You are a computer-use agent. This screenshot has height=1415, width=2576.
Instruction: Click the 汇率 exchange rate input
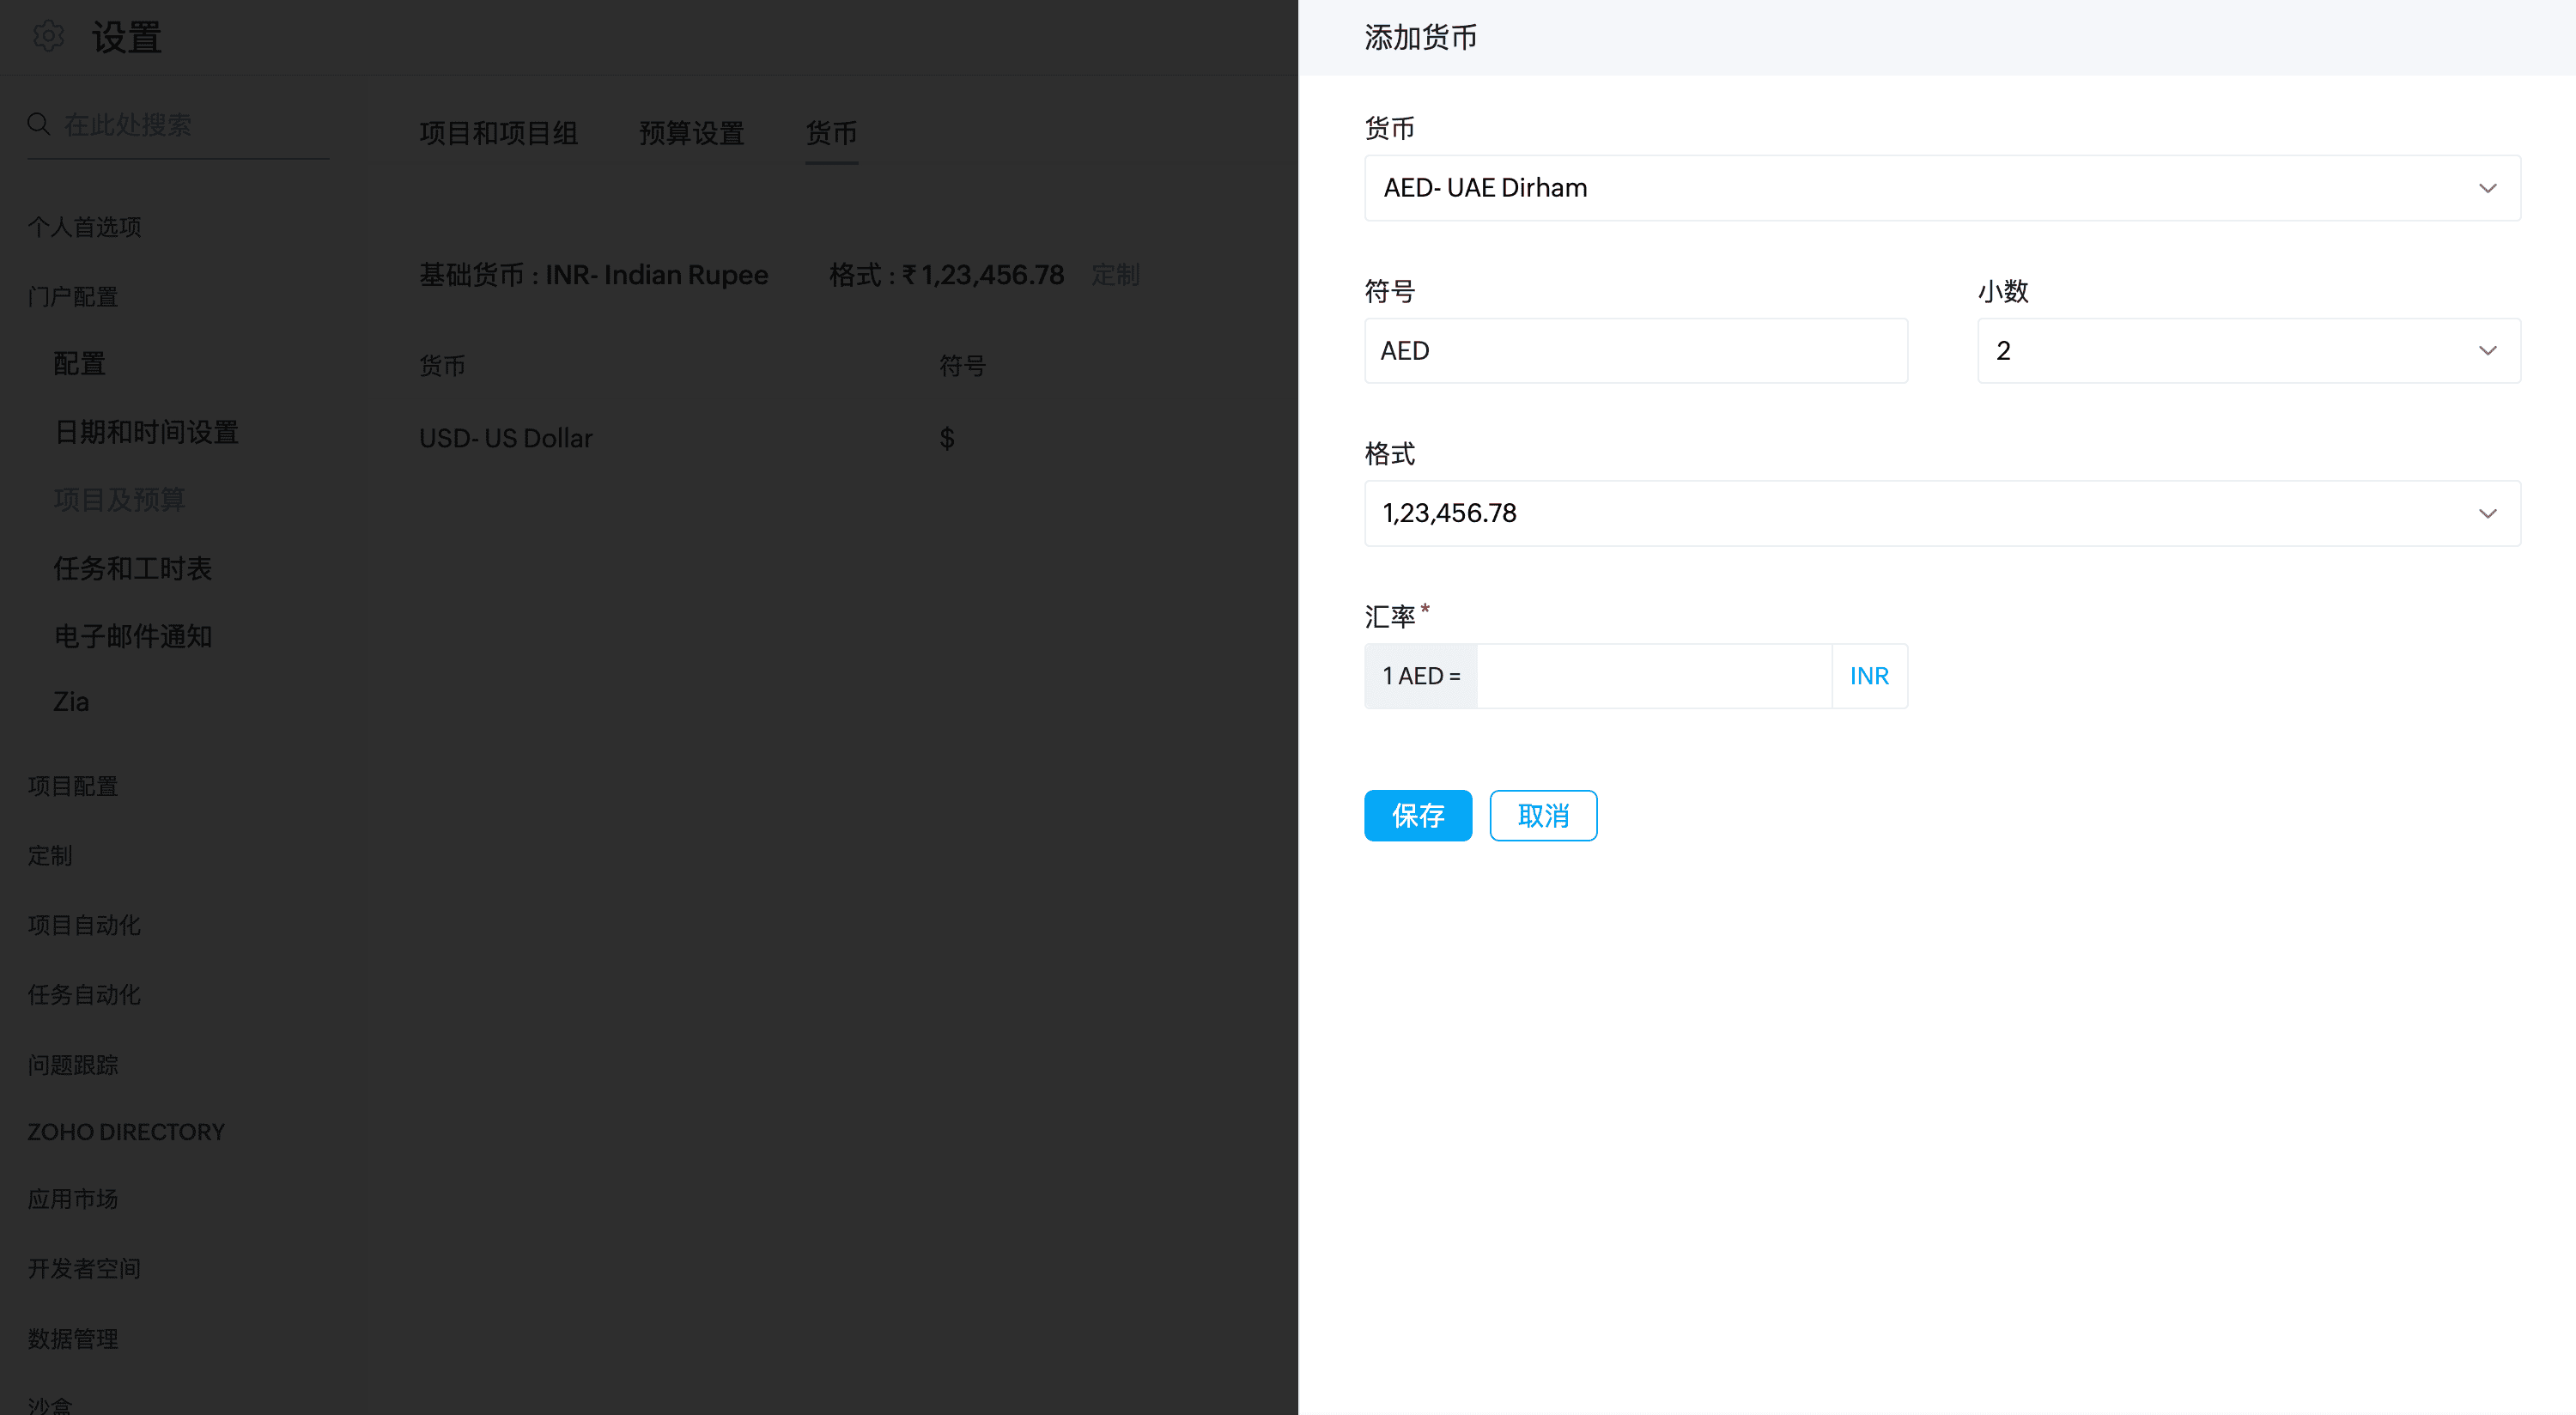pos(1653,676)
